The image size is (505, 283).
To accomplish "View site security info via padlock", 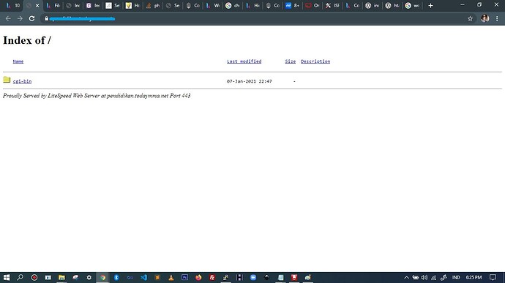I will [46, 19].
